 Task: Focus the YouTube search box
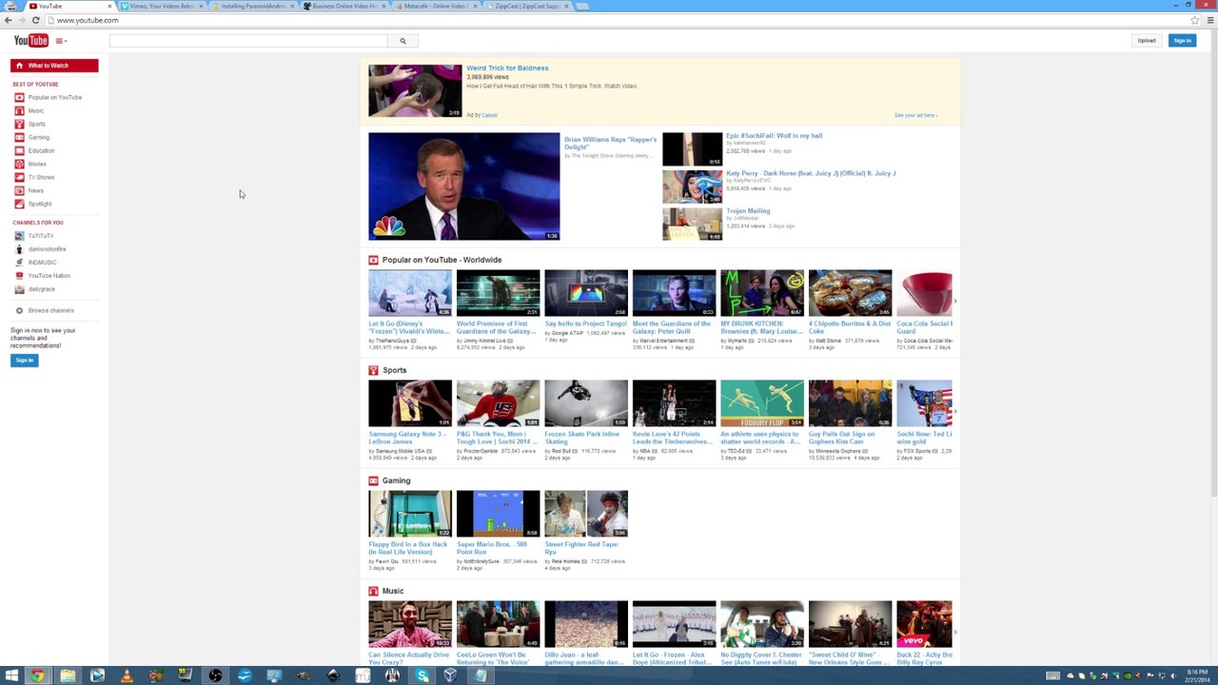point(248,41)
